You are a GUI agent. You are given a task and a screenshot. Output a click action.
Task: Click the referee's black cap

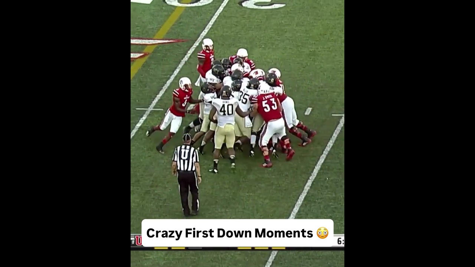click(187, 138)
